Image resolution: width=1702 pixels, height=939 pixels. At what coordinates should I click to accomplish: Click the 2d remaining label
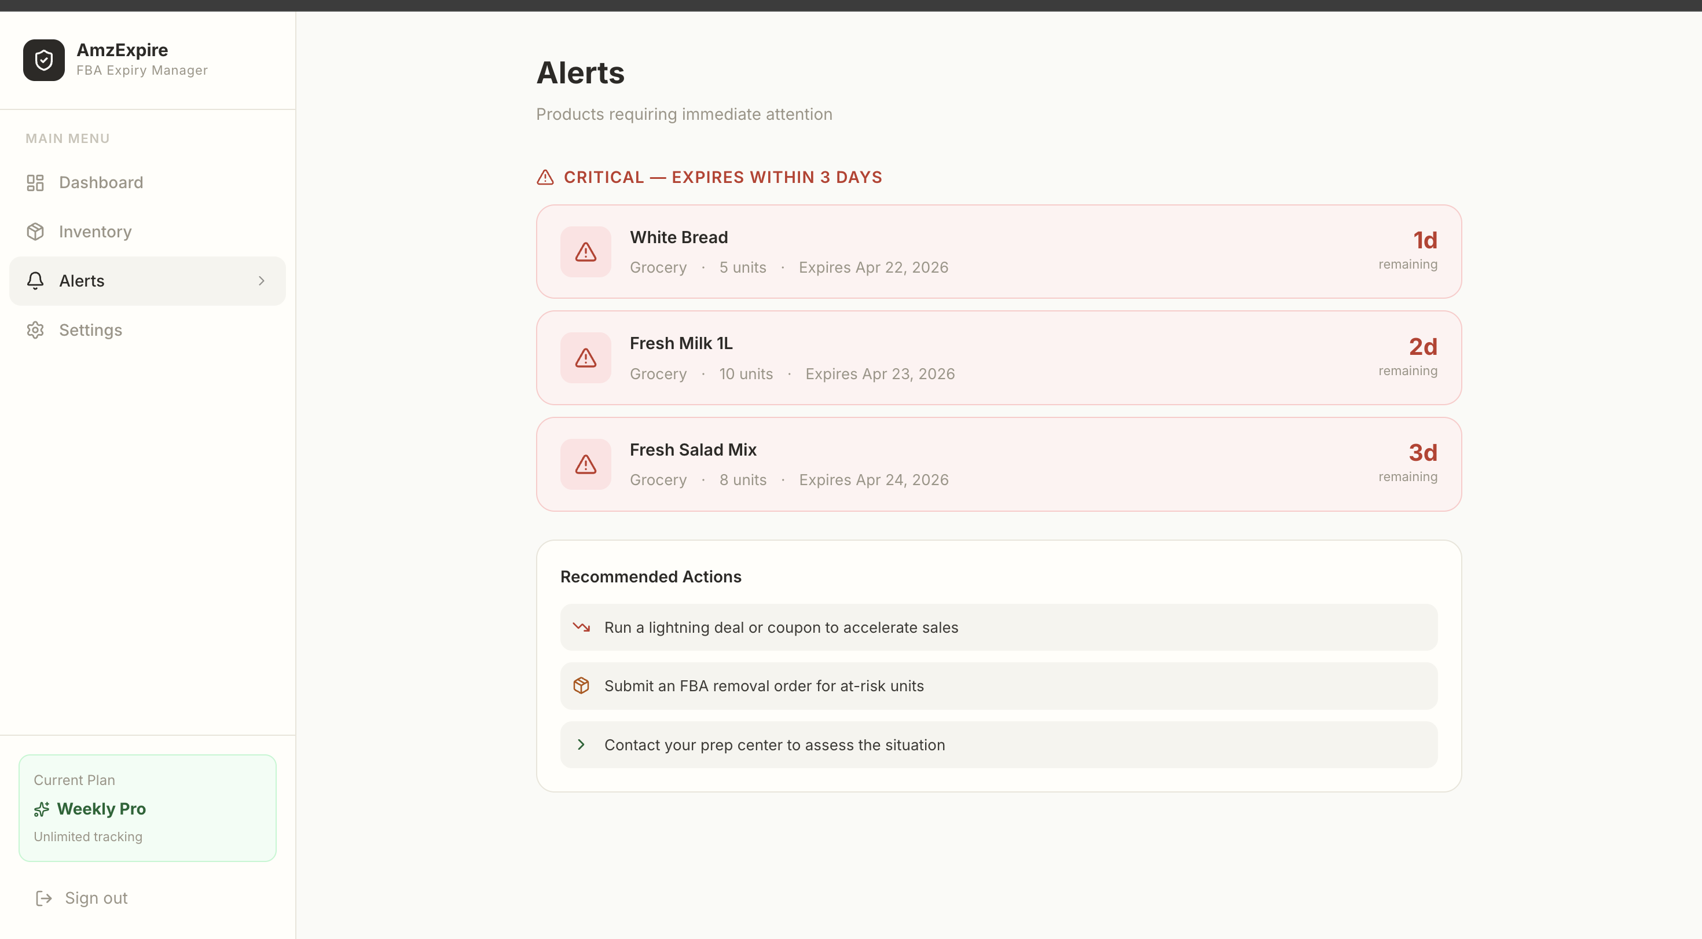point(1408,357)
